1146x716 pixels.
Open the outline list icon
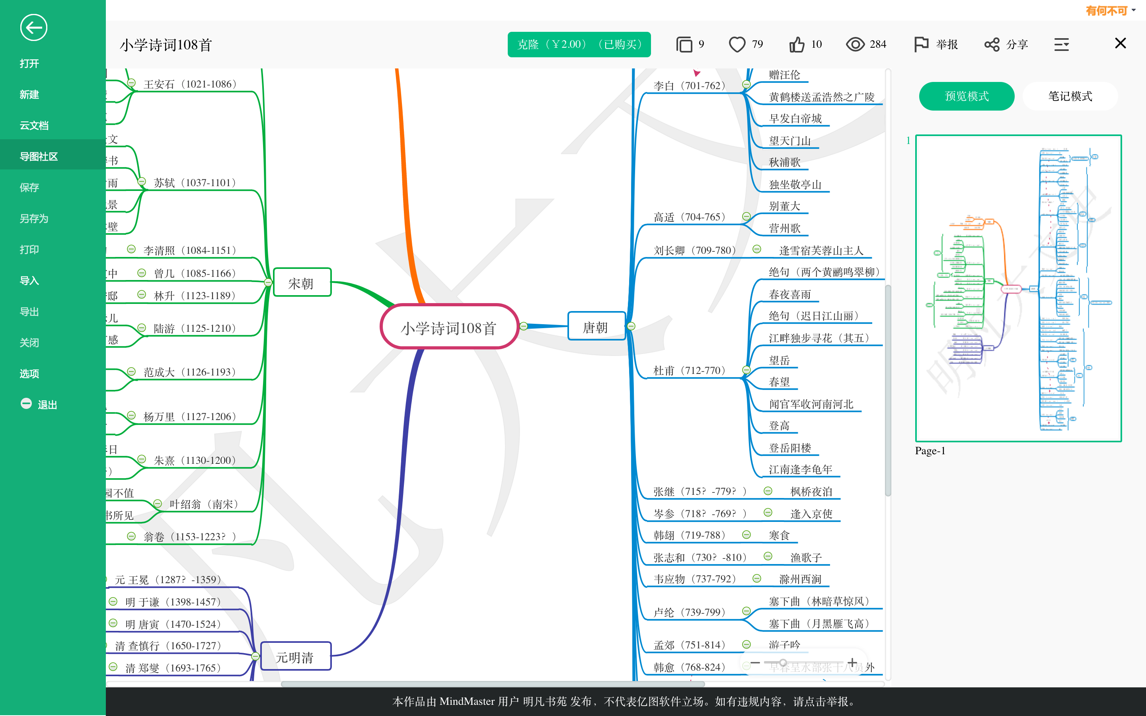[1061, 45]
